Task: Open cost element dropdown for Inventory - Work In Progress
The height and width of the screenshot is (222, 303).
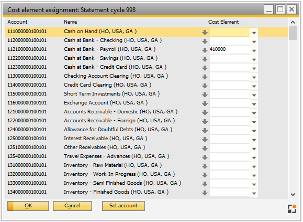Action: (x=254, y=175)
